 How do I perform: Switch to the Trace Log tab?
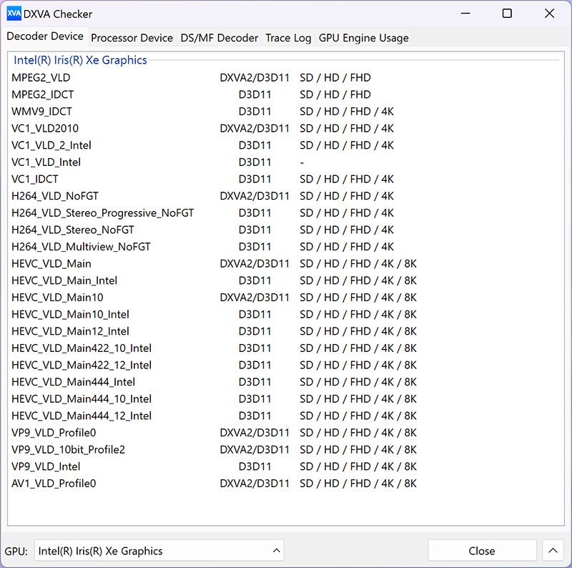click(288, 38)
